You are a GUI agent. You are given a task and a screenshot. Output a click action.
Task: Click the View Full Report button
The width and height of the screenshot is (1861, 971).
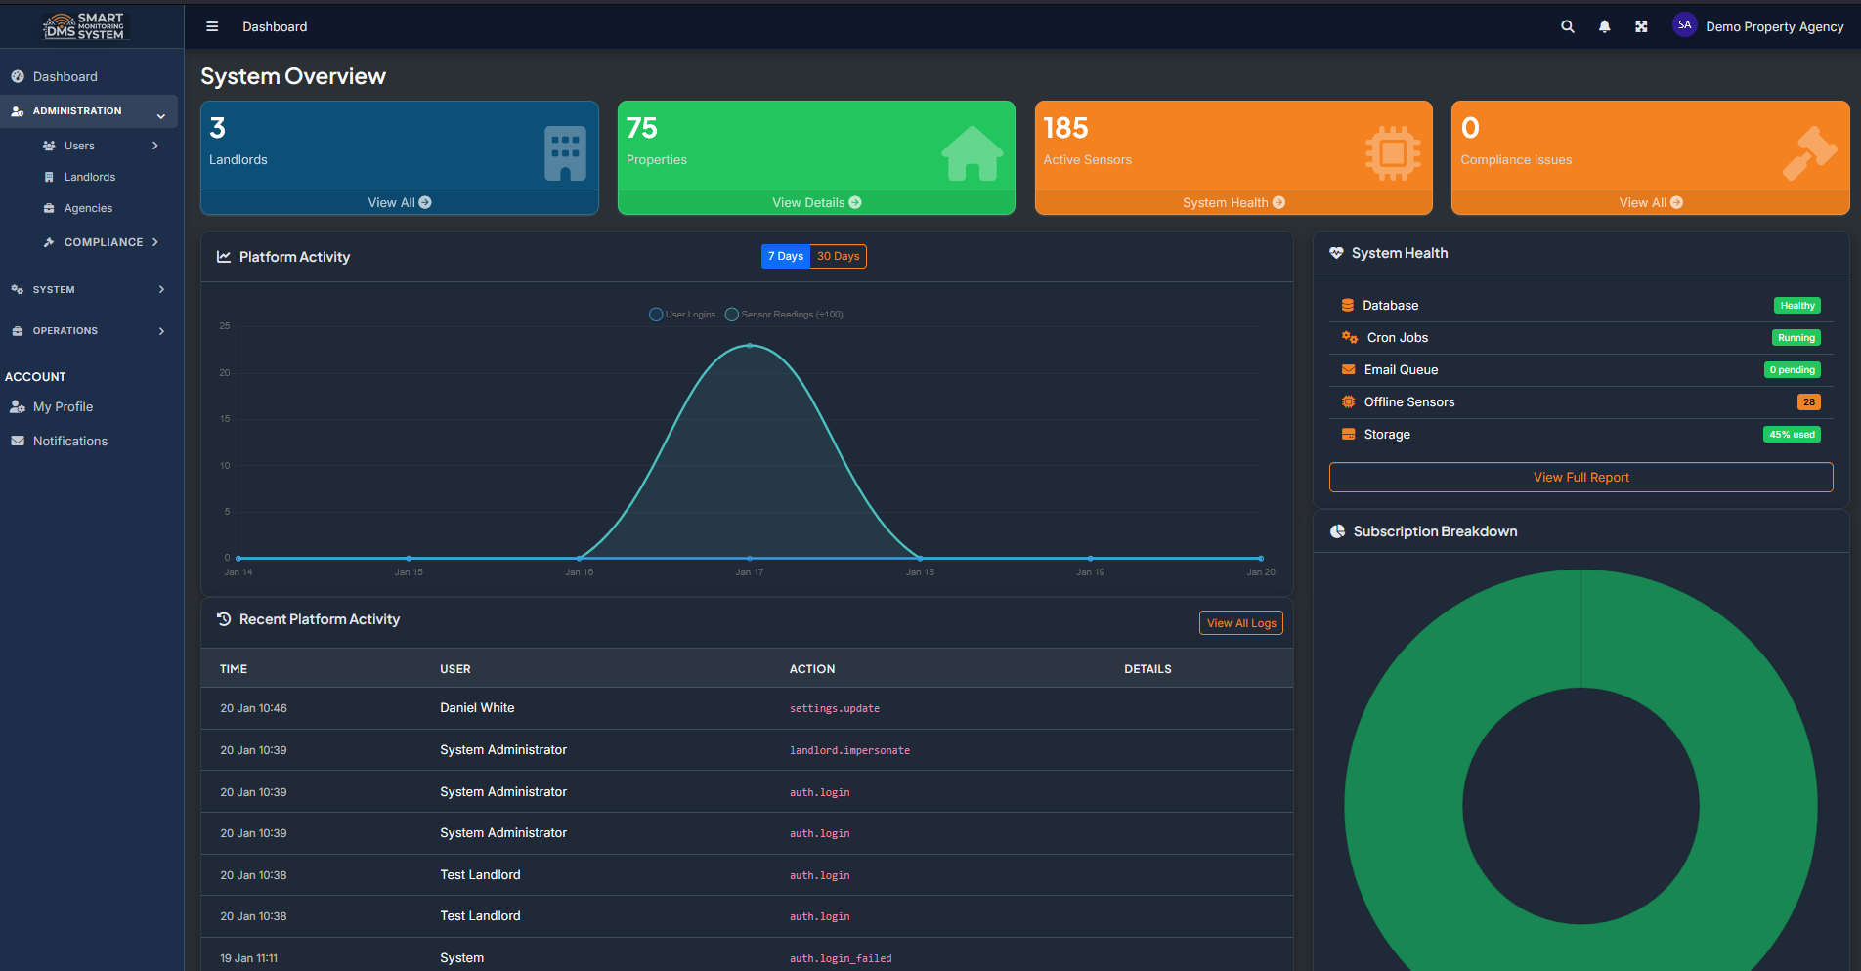pos(1580,478)
